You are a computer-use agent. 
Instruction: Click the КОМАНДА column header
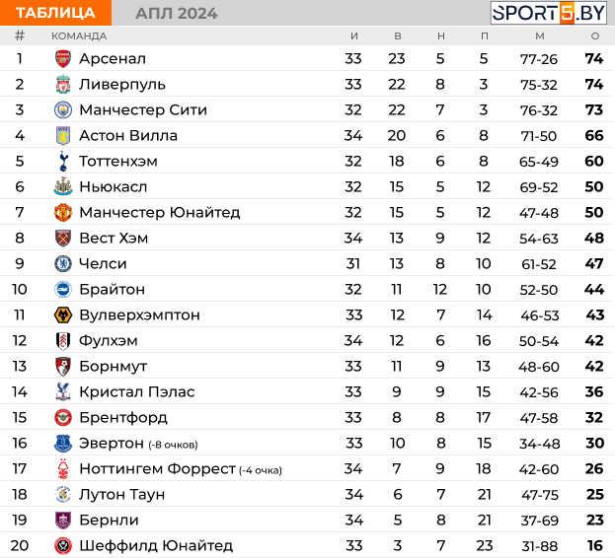(x=79, y=36)
